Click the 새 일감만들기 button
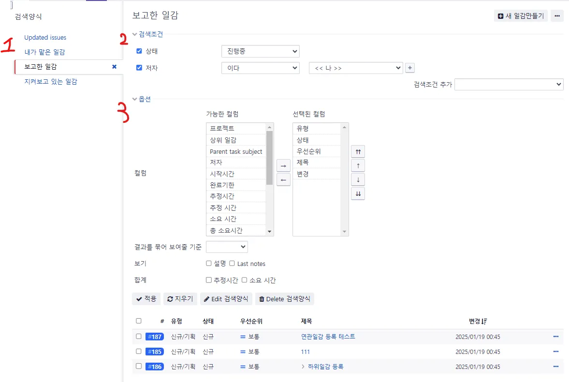Screen dimensions: 569x382 [521, 16]
